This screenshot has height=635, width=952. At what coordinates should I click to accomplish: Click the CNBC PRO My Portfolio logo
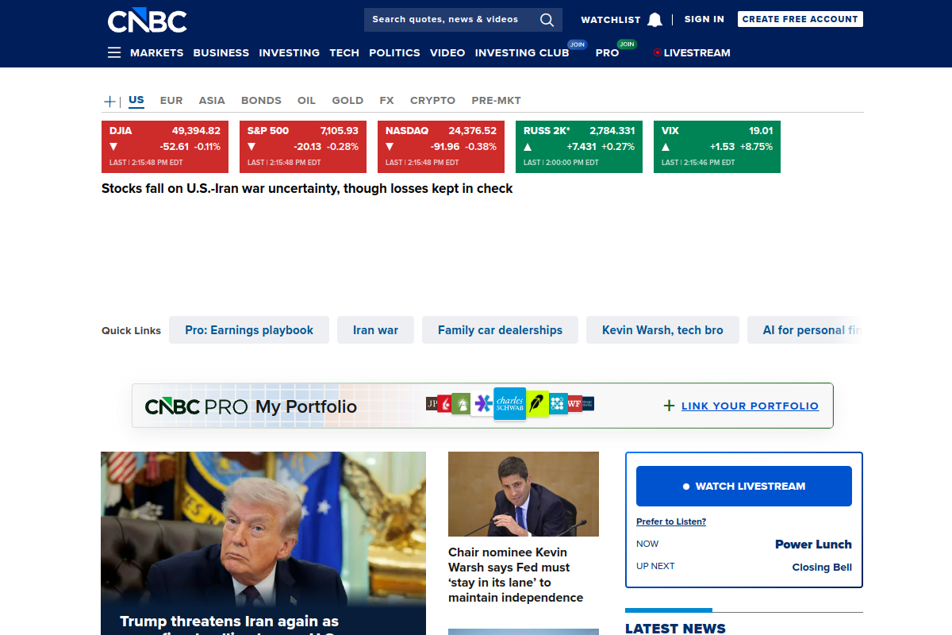click(x=251, y=406)
